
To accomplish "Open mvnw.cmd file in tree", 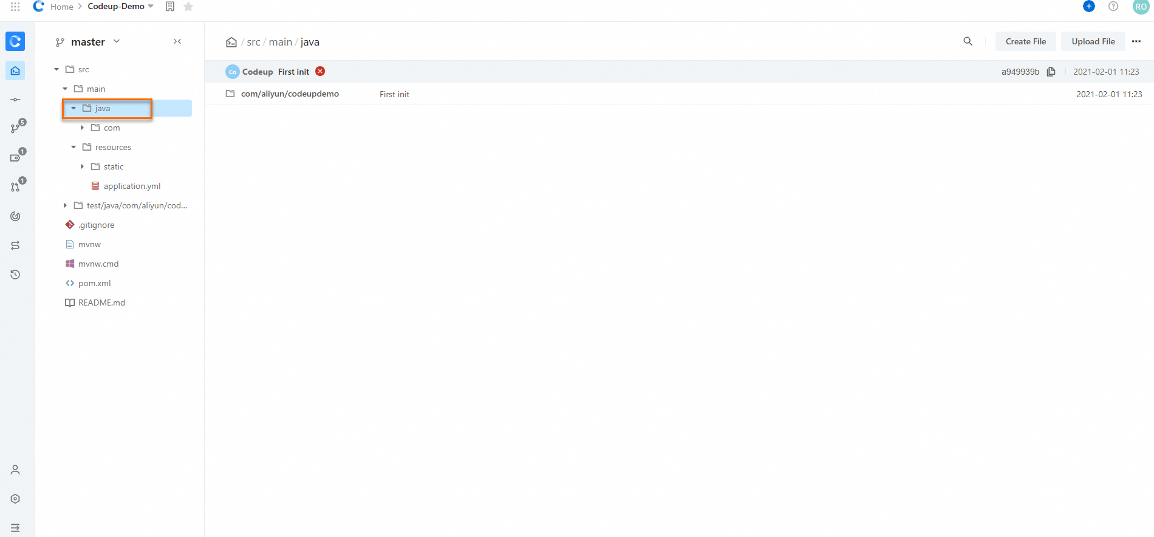I will click(x=98, y=264).
